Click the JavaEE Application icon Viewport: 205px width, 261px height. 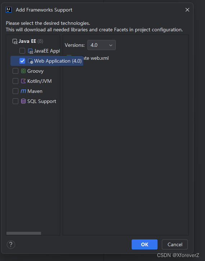coord(31,51)
